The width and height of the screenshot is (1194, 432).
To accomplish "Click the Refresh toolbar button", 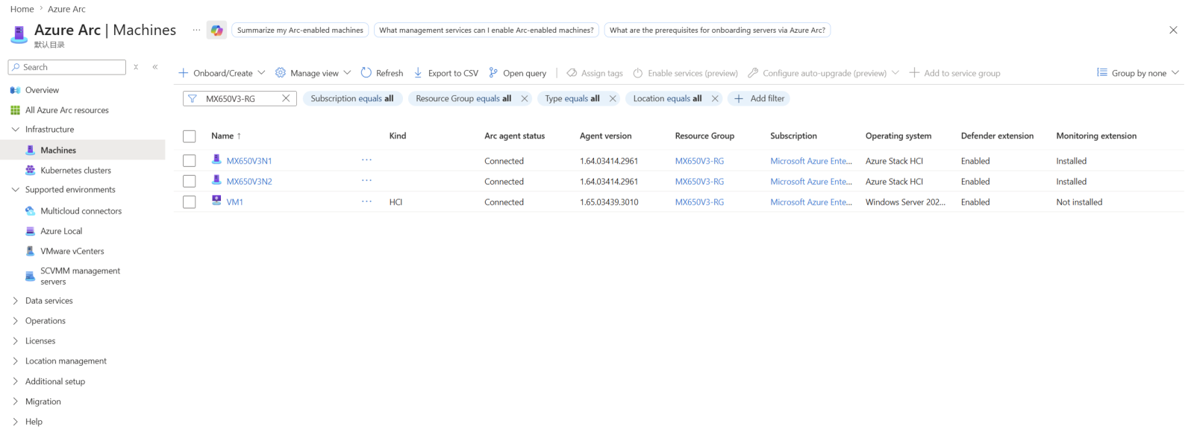I will point(381,73).
